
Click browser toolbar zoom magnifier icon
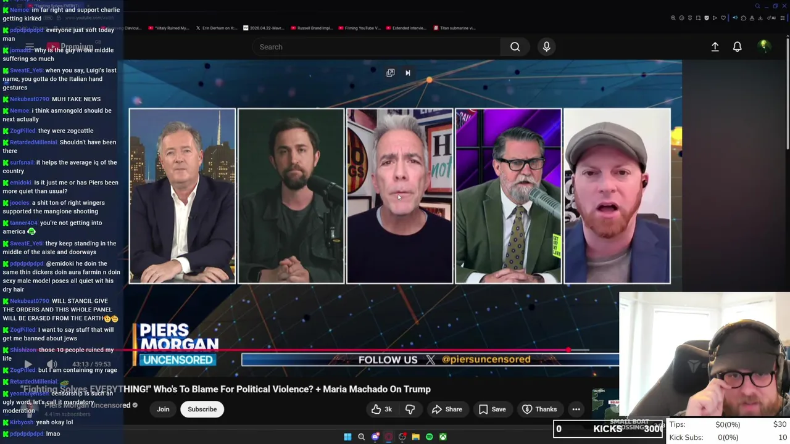673,18
